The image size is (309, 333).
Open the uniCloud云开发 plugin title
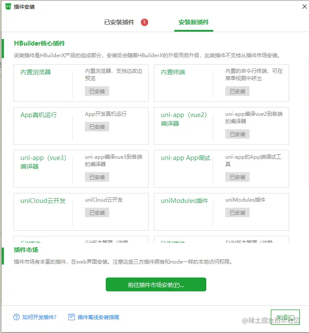point(43,201)
